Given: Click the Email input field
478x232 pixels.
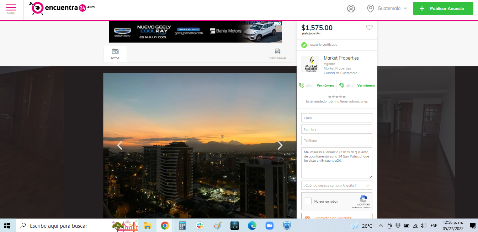Looking at the screenshot, I should [x=337, y=118].
